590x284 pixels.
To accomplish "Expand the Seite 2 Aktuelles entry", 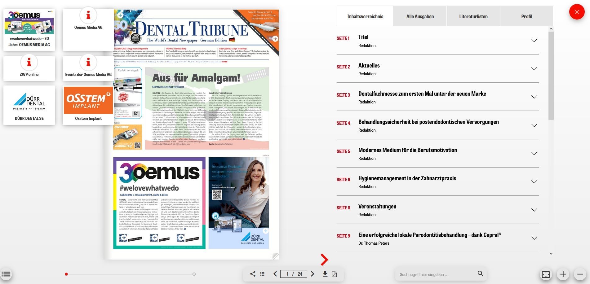I will pos(534,69).
